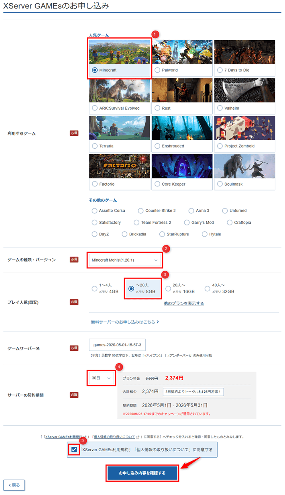Click the Valheim axe thumbnail image
This screenshot has height=495, width=285.
pyautogui.click(x=244, y=90)
